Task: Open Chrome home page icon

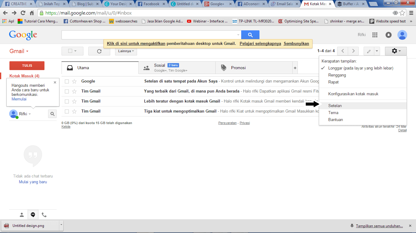Action: 32,13
